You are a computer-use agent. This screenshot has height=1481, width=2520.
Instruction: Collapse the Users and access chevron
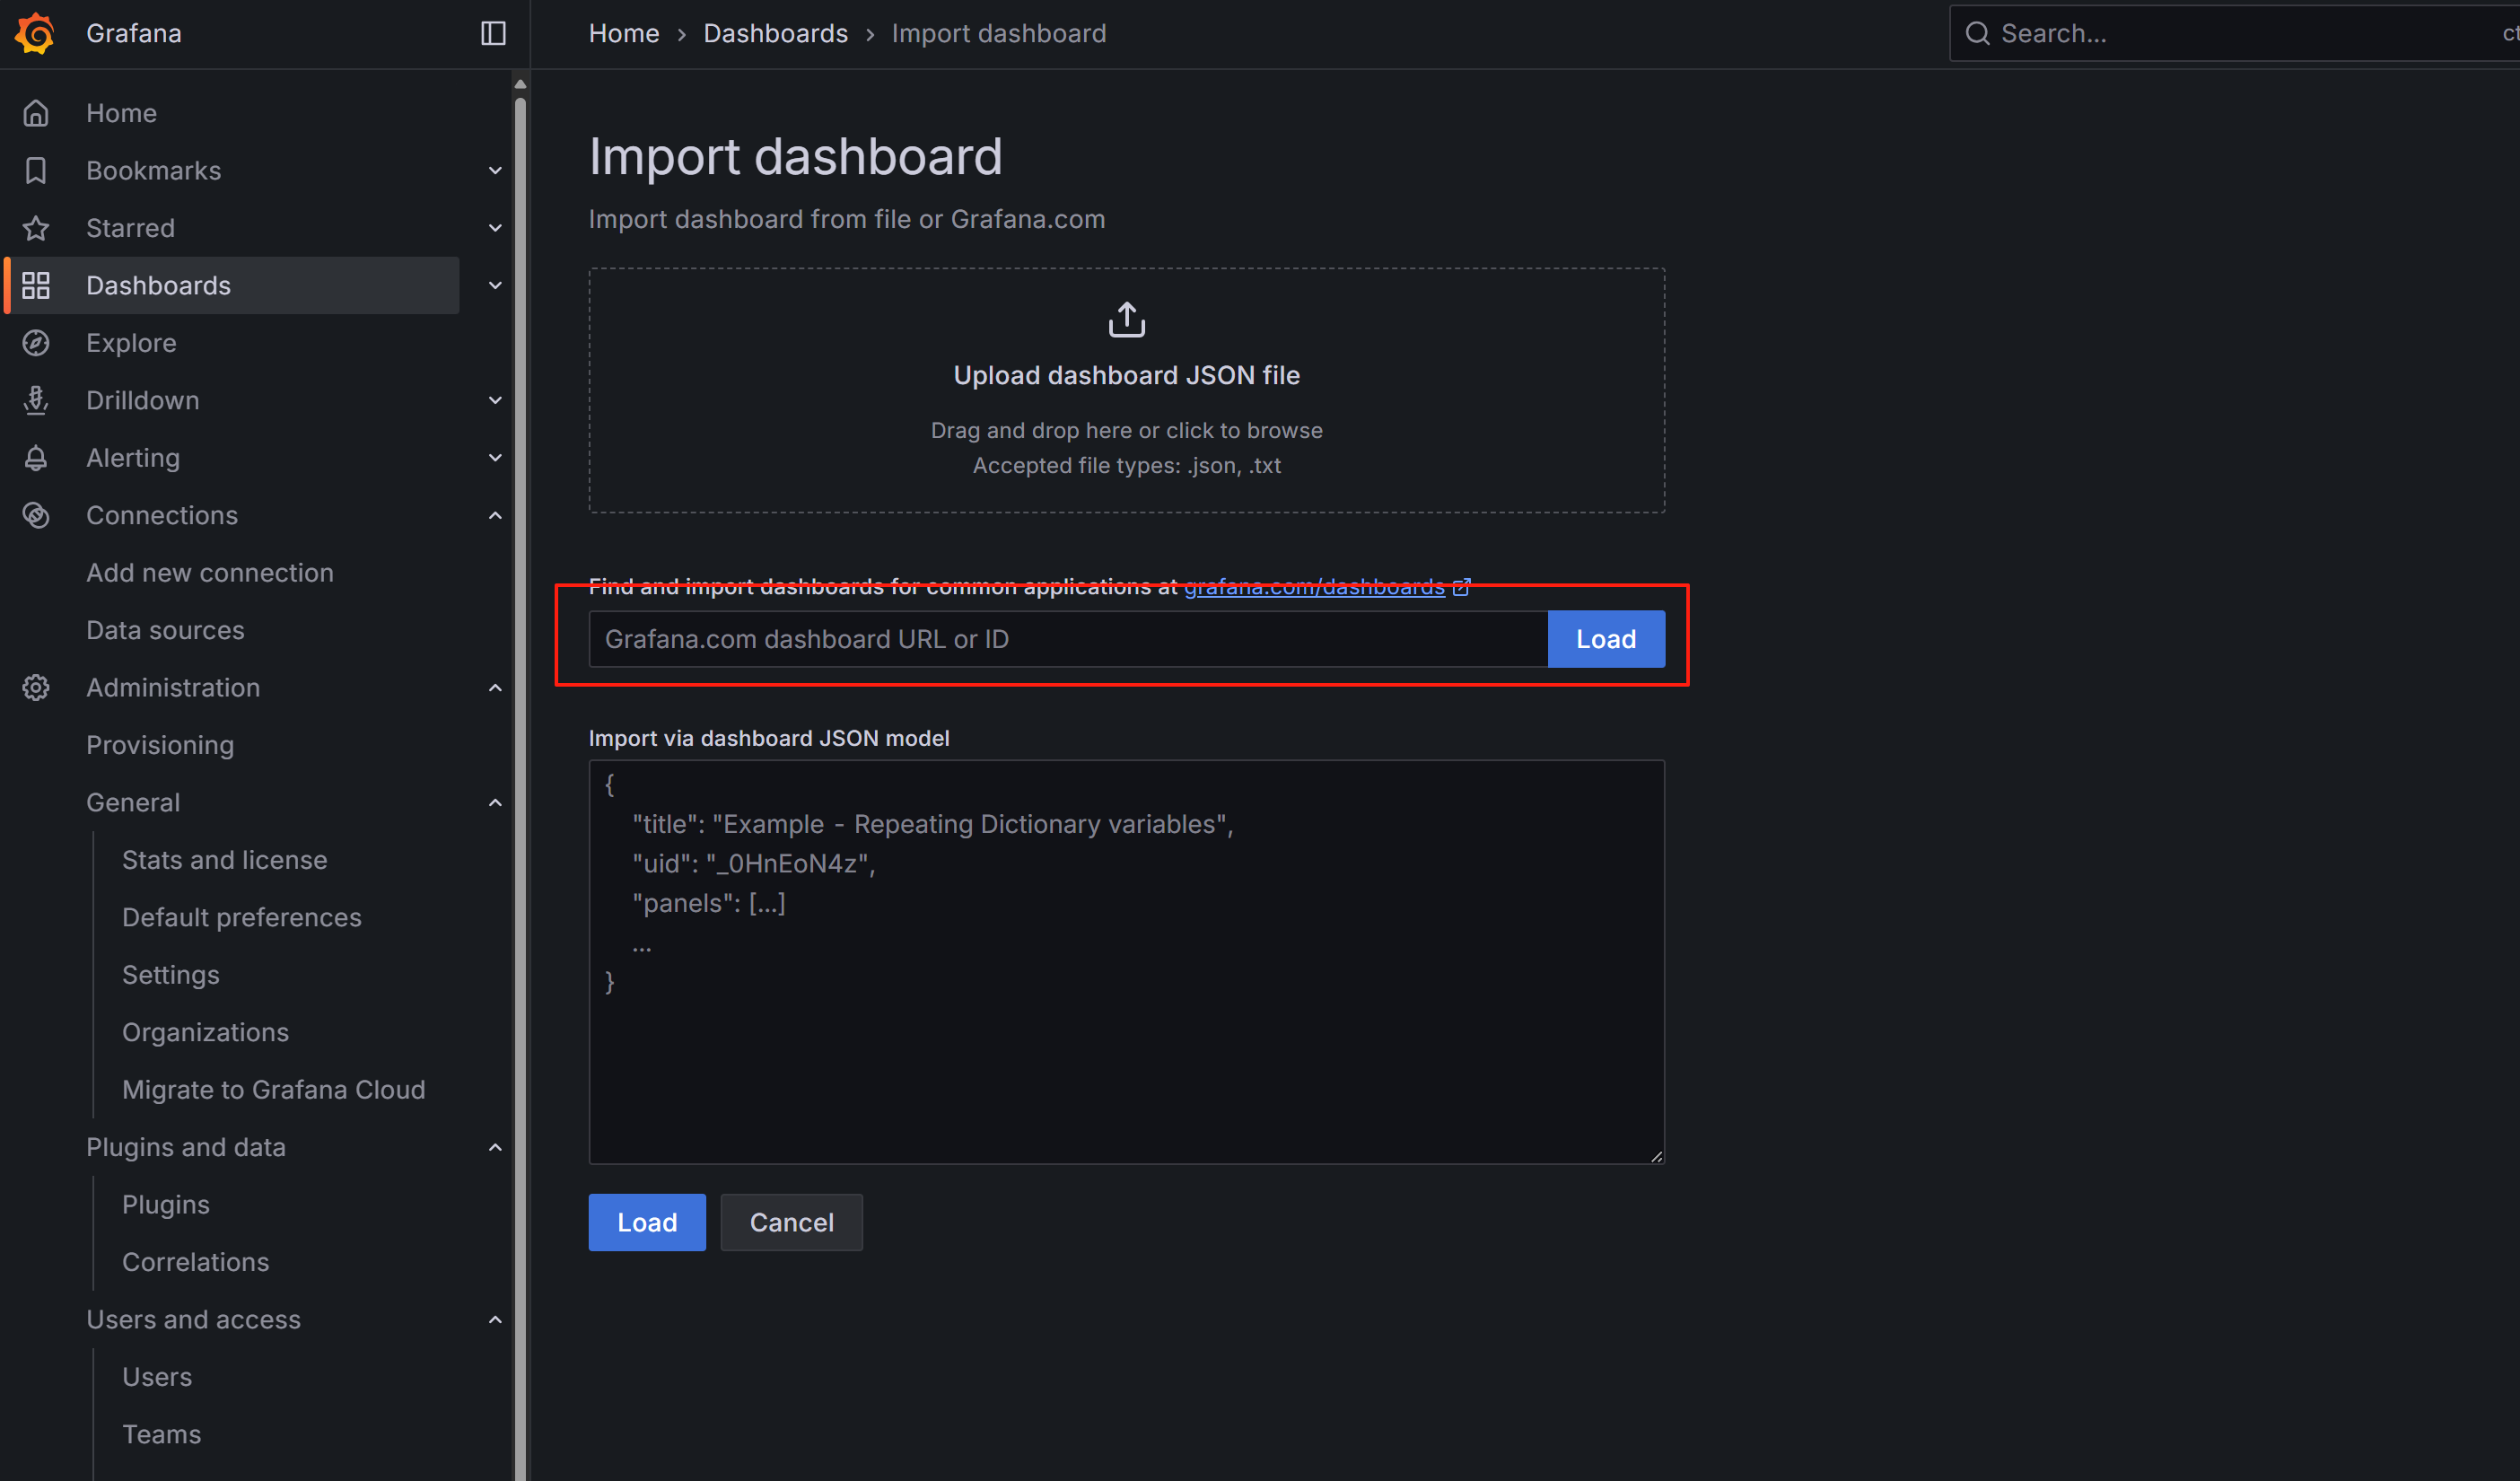495,1320
